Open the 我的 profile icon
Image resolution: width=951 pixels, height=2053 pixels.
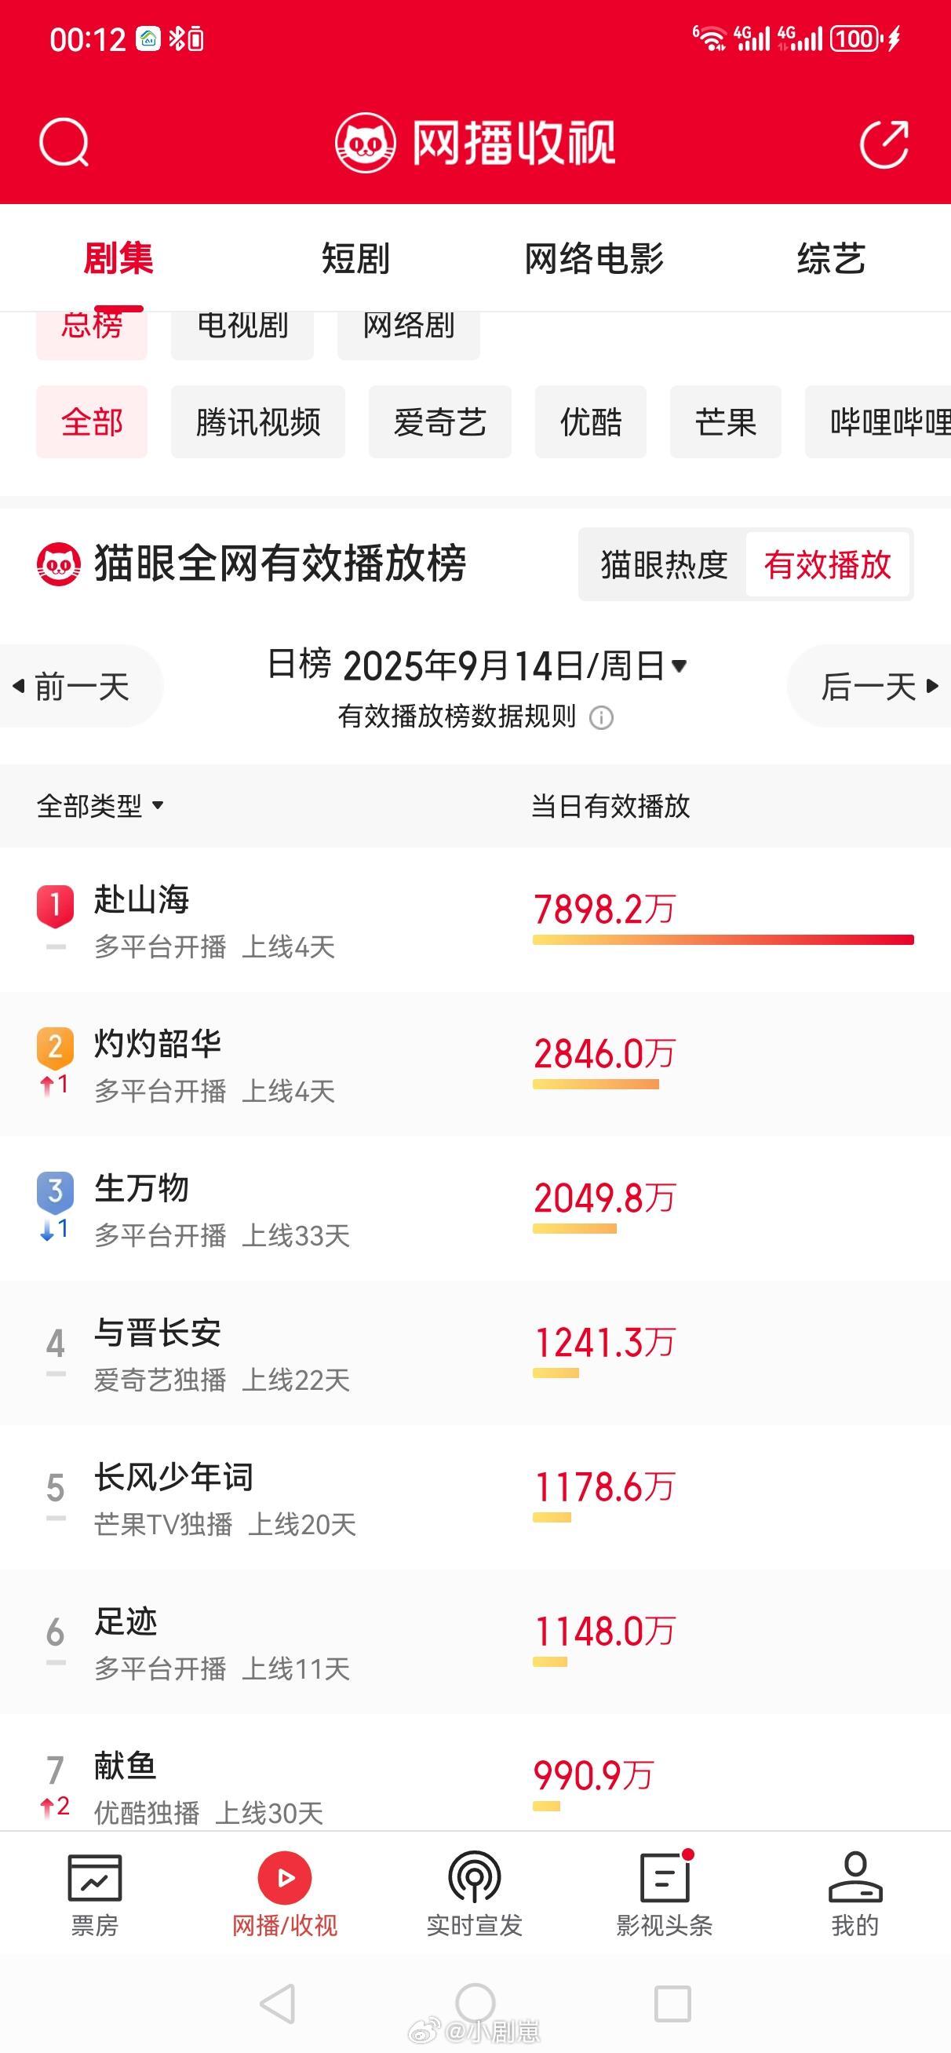point(855,1877)
